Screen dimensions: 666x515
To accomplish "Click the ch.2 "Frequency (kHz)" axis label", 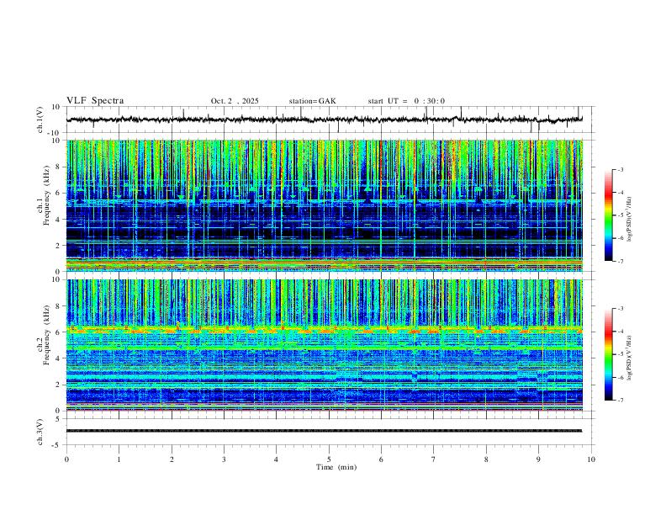I will pyautogui.click(x=46, y=335).
